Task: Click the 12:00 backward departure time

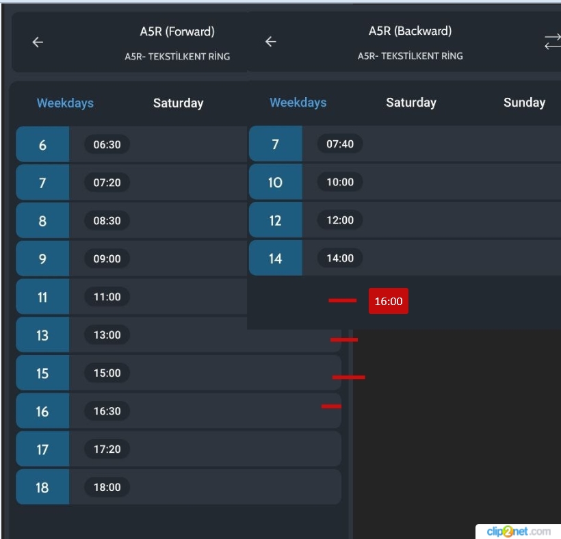Action: pyautogui.click(x=340, y=220)
